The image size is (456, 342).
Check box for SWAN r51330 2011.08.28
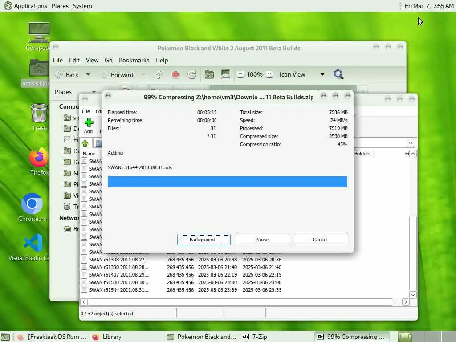coord(84,267)
